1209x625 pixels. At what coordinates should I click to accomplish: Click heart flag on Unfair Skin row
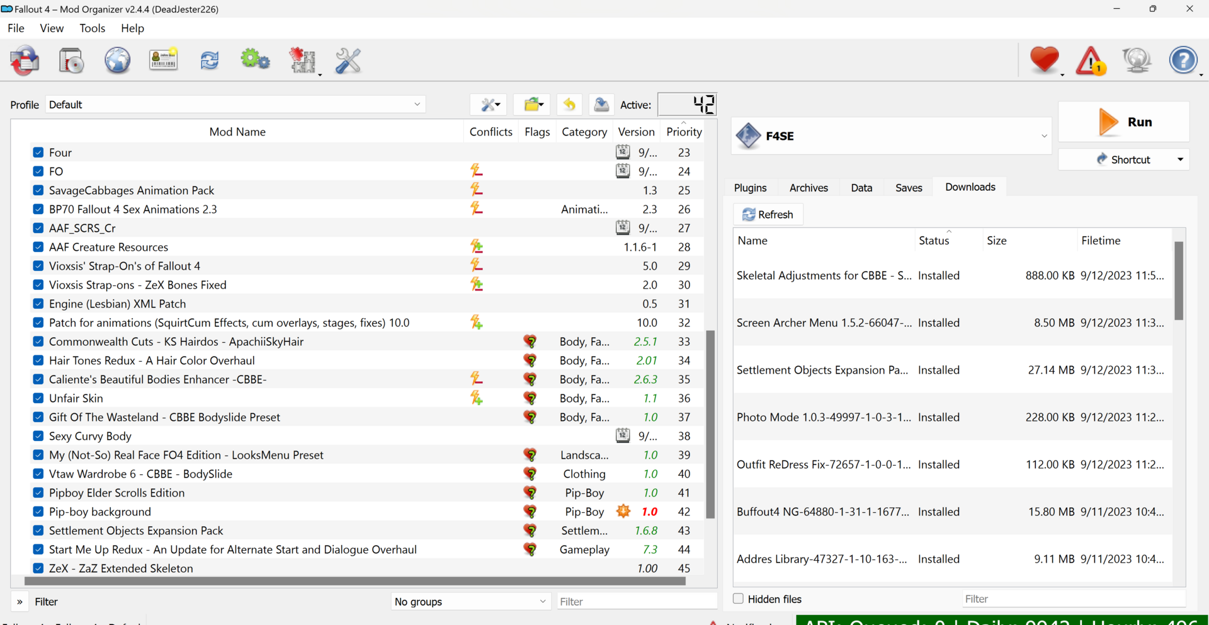[x=530, y=398]
